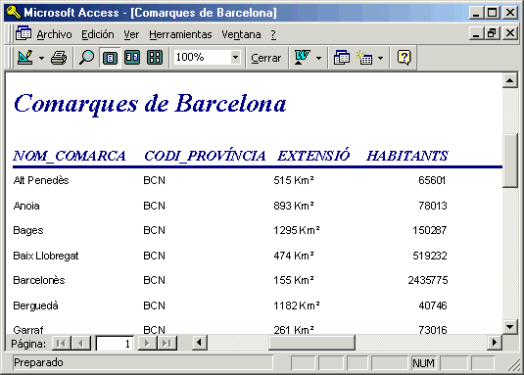This screenshot has height=375, width=524.
Task: Click the Office Links Word icon
Action: 303,58
